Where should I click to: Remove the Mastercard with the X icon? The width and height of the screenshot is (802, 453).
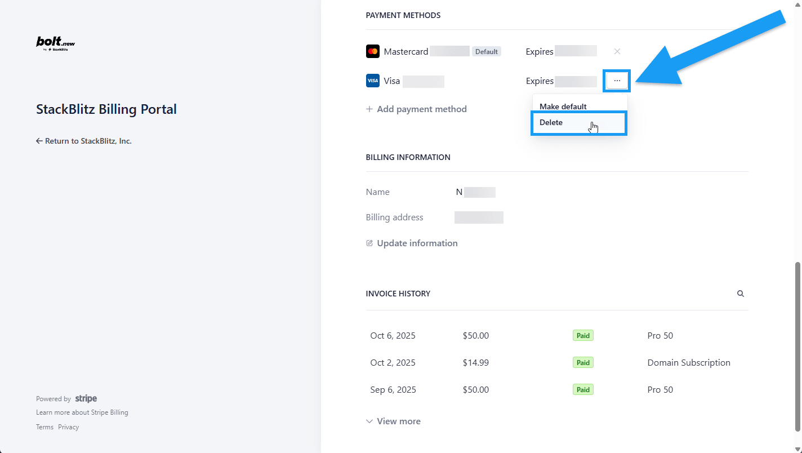617,51
